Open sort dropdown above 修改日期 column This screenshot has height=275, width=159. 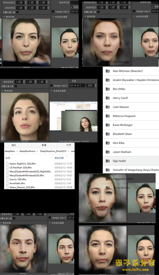point(67,156)
